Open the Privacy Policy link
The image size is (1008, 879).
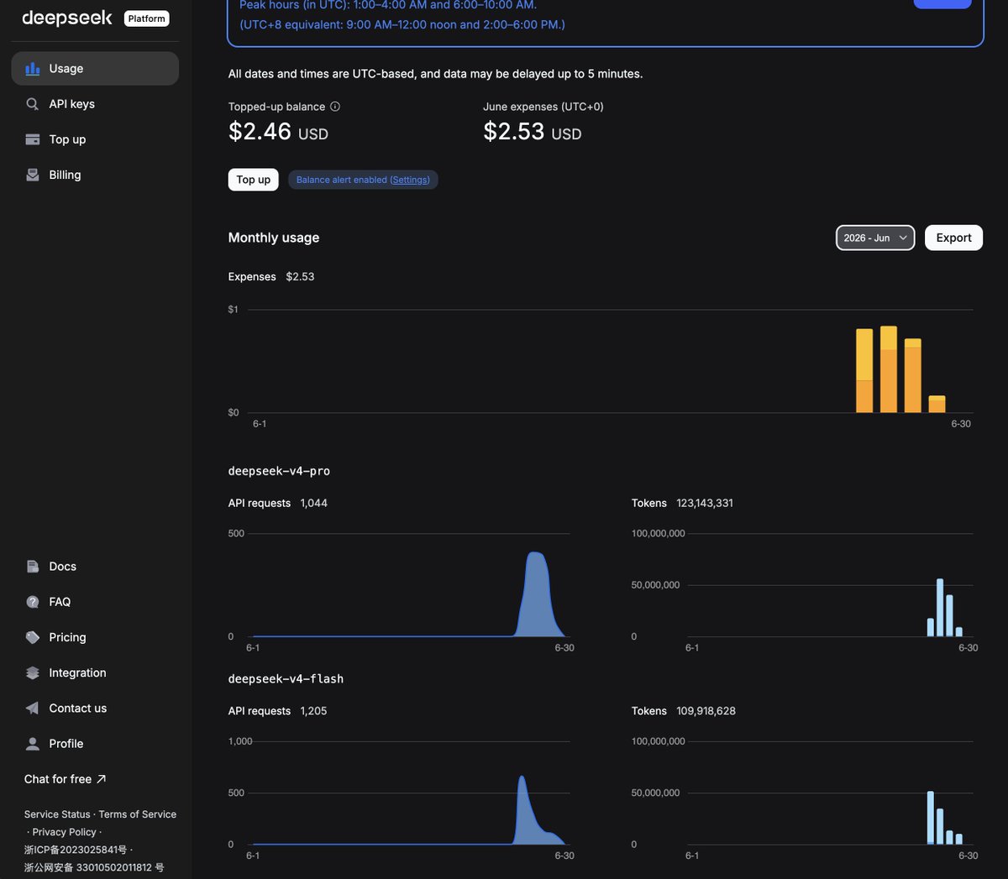pyautogui.click(x=65, y=832)
